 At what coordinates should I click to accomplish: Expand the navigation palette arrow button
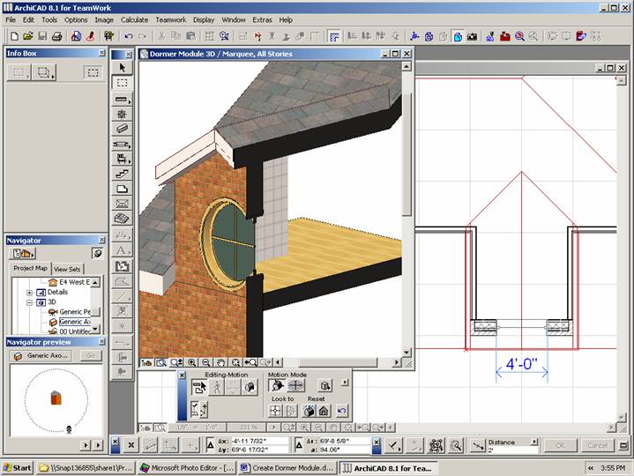[x=345, y=382]
